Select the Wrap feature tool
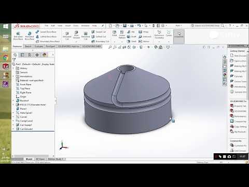 click(x=144, y=32)
